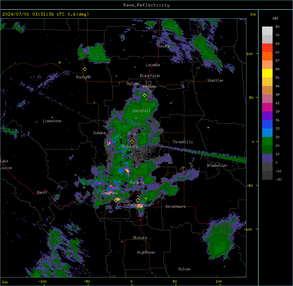Click the Okotoks city label
The image size is (293, 286).
coord(140,238)
